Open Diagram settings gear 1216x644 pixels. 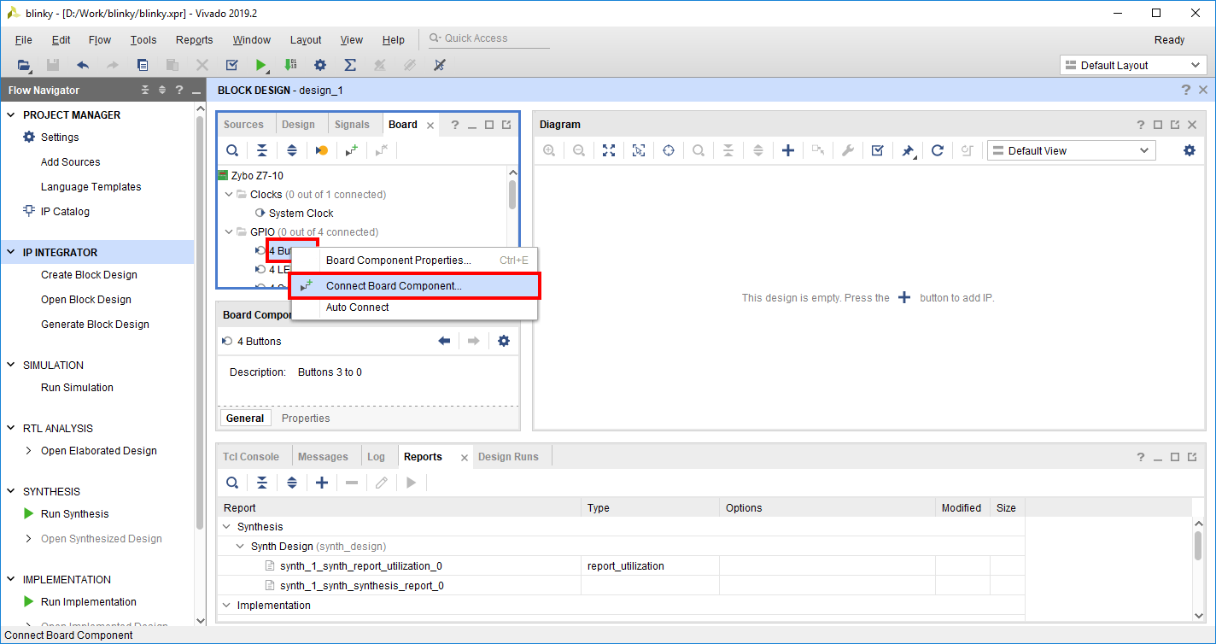[x=1190, y=150]
